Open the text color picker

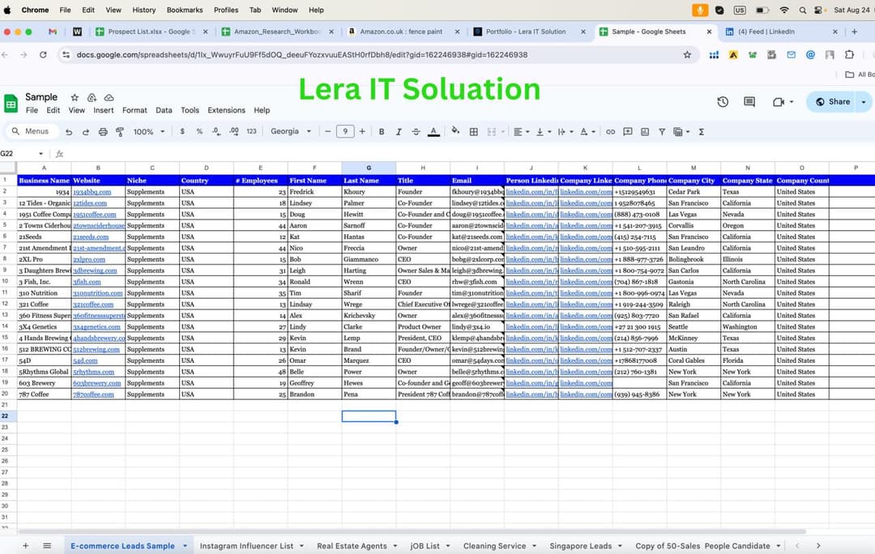coord(433,131)
